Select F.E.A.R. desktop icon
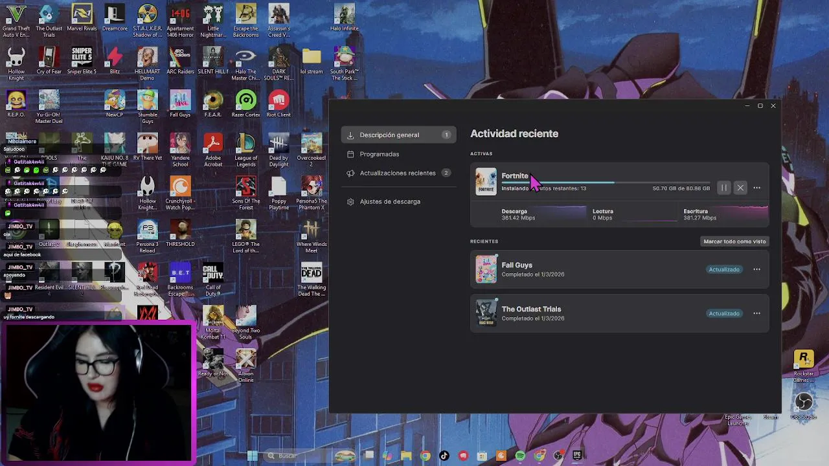 pos(213,104)
